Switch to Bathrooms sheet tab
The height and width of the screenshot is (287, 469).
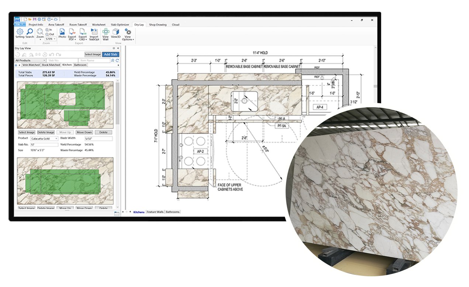coord(172,212)
